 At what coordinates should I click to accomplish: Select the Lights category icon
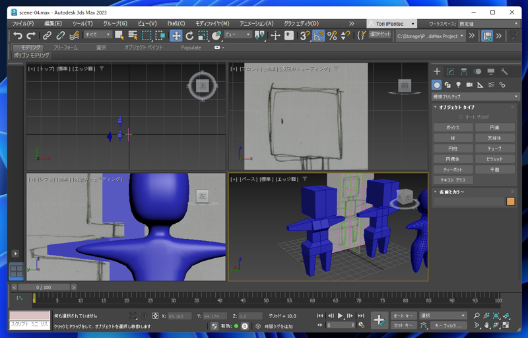tap(458, 85)
